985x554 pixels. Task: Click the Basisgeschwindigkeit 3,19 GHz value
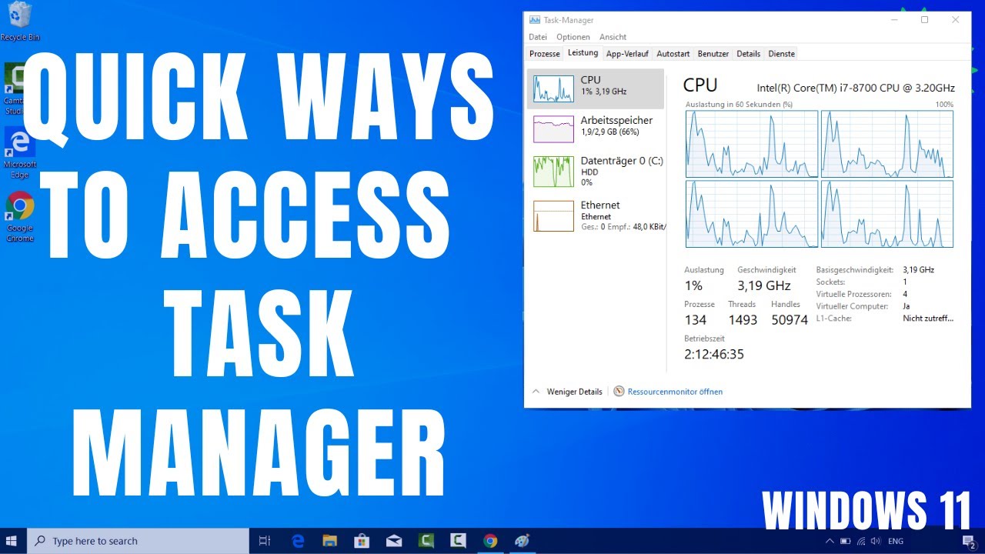(918, 270)
